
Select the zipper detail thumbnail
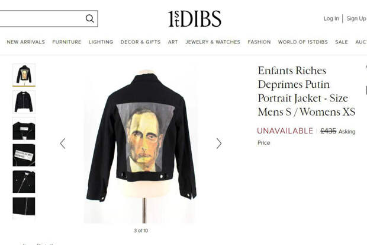click(24, 206)
